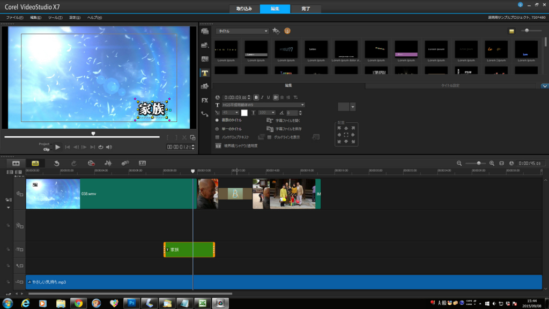Enable グリッドラインを表示 checkbox
Viewport: 549px width, 309px height.
point(269,137)
